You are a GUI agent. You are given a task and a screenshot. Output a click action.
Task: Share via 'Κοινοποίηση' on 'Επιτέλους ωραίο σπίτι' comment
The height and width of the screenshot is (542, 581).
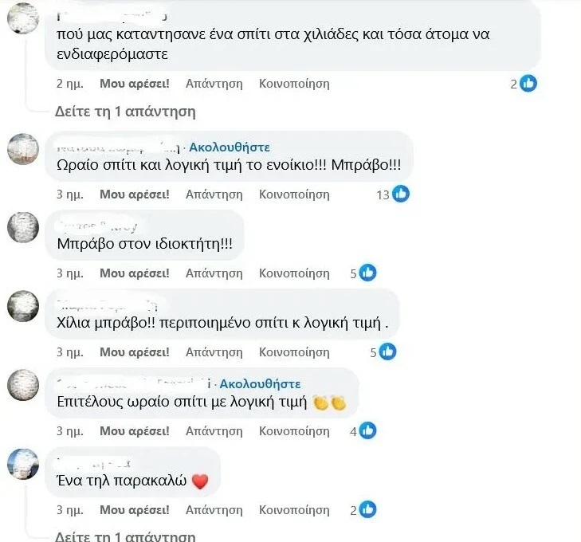coord(294,430)
